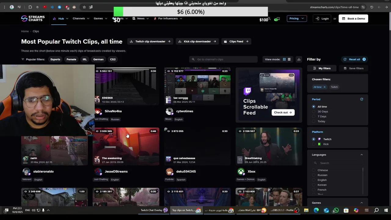
Task: Click browser media control icon
Action: tap(19, 7)
